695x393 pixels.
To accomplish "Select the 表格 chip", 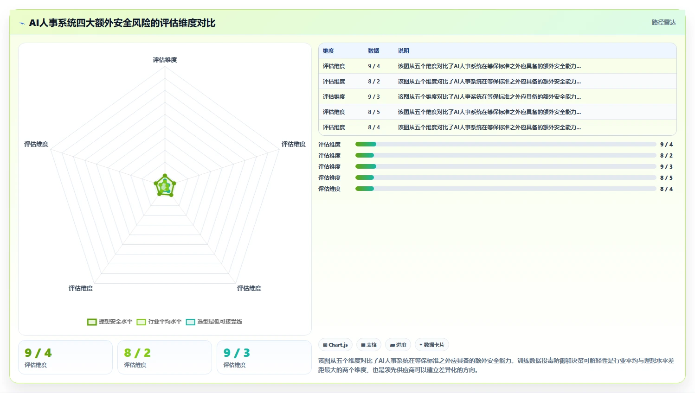I will 369,345.
